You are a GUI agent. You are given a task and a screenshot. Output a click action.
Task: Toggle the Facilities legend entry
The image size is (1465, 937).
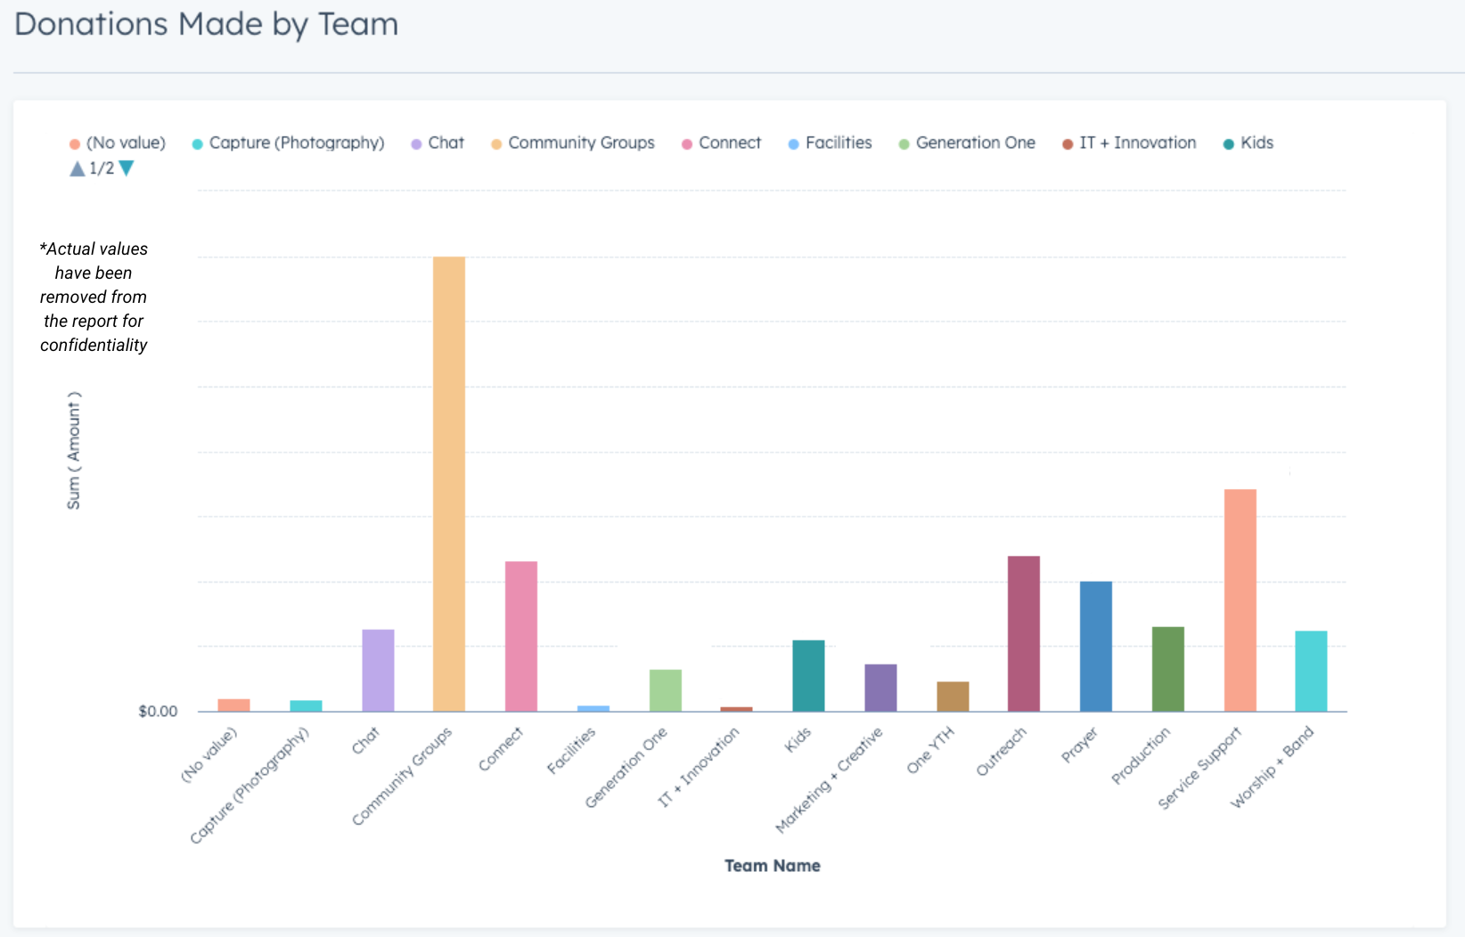[x=830, y=143]
